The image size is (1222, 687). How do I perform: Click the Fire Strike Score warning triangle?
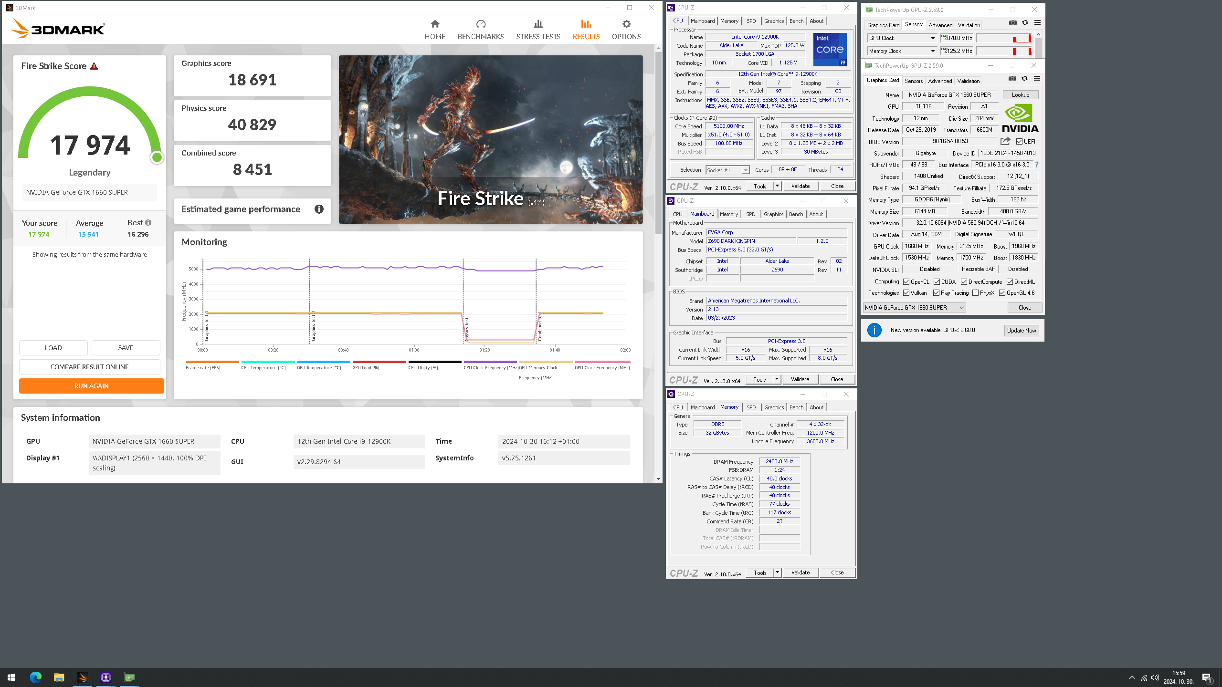click(94, 66)
